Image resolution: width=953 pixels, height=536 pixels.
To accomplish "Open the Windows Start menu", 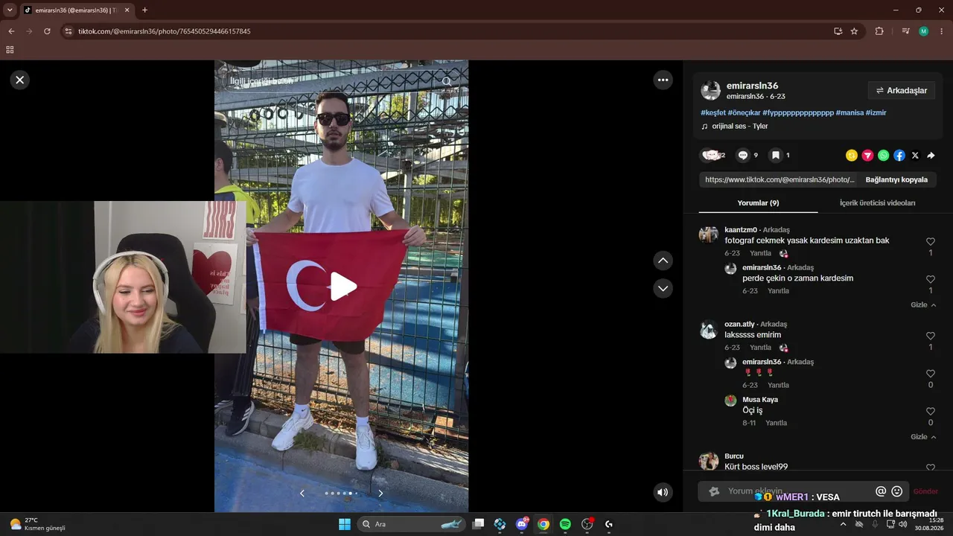I will pyautogui.click(x=345, y=524).
